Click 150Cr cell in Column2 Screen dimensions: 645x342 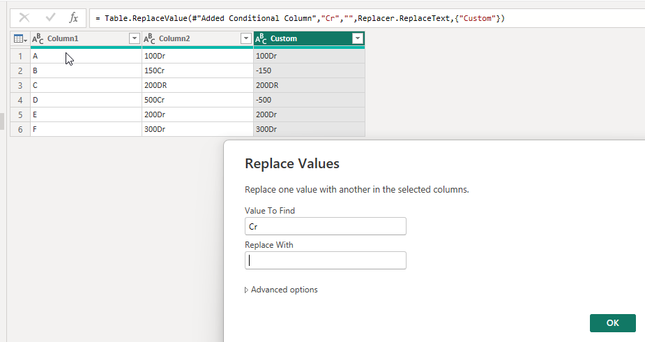pos(197,70)
